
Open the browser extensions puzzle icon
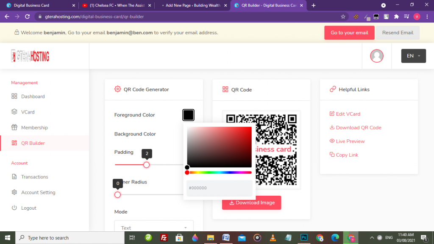(x=396, y=17)
